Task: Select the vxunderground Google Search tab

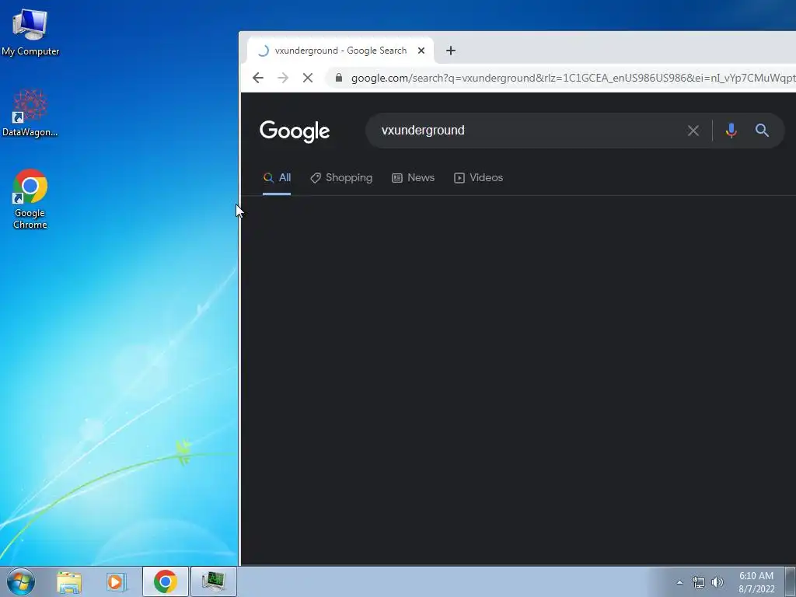Action: point(340,51)
